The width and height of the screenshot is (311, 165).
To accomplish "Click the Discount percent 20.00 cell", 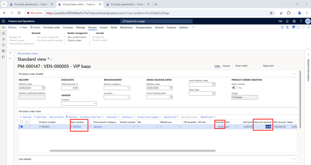I will [263, 127].
